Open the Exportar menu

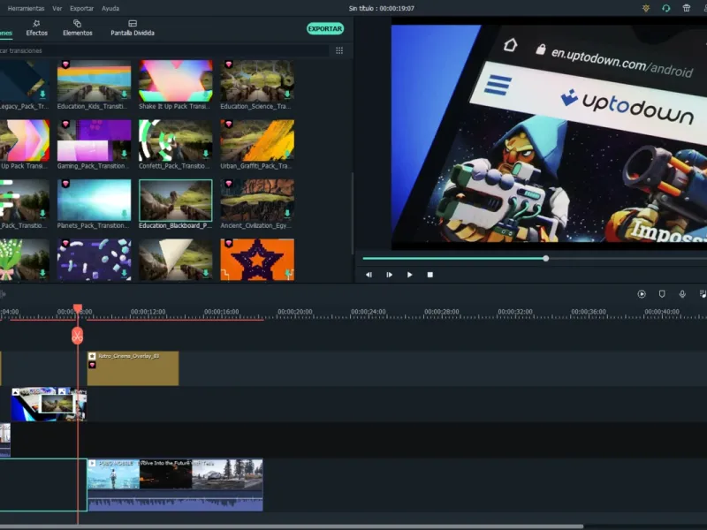pos(81,8)
